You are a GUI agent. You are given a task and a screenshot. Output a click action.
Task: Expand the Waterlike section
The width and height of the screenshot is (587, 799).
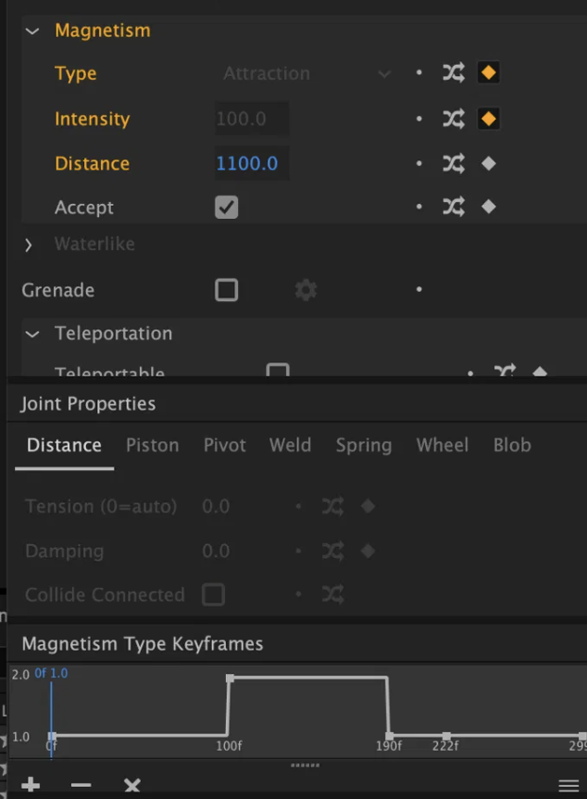point(29,245)
